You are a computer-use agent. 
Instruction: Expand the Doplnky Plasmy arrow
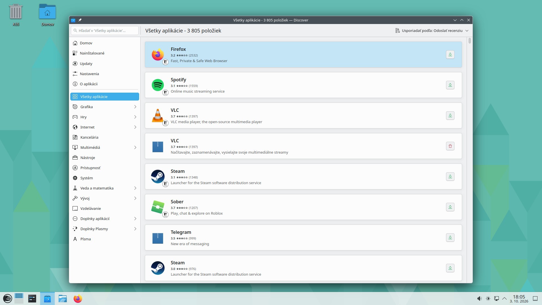(x=135, y=229)
